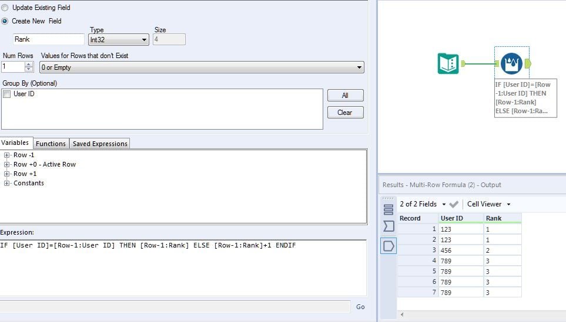Select Update Existing Field radio button
The width and height of the screenshot is (566, 322).
[5, 8]
